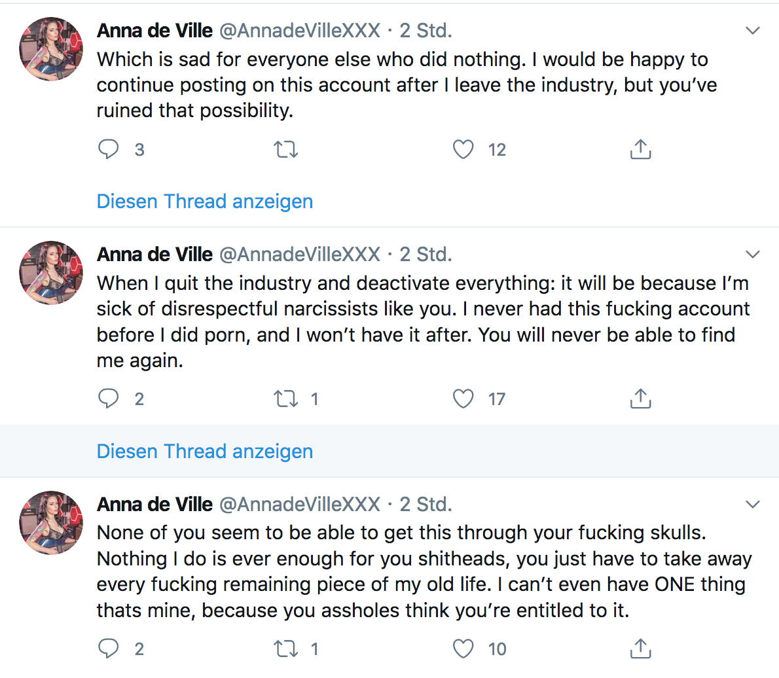Click the profile avatar on the first tweet
The width and height of the screenshot is (779, 678).
52,50
